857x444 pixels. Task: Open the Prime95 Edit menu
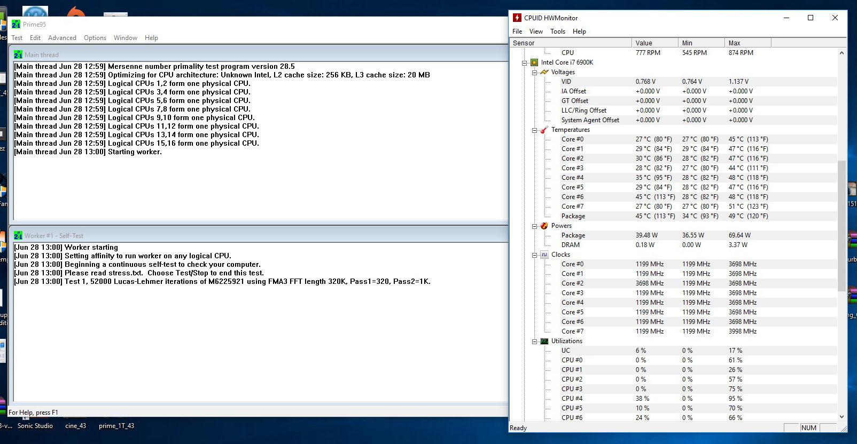(35, 38)
